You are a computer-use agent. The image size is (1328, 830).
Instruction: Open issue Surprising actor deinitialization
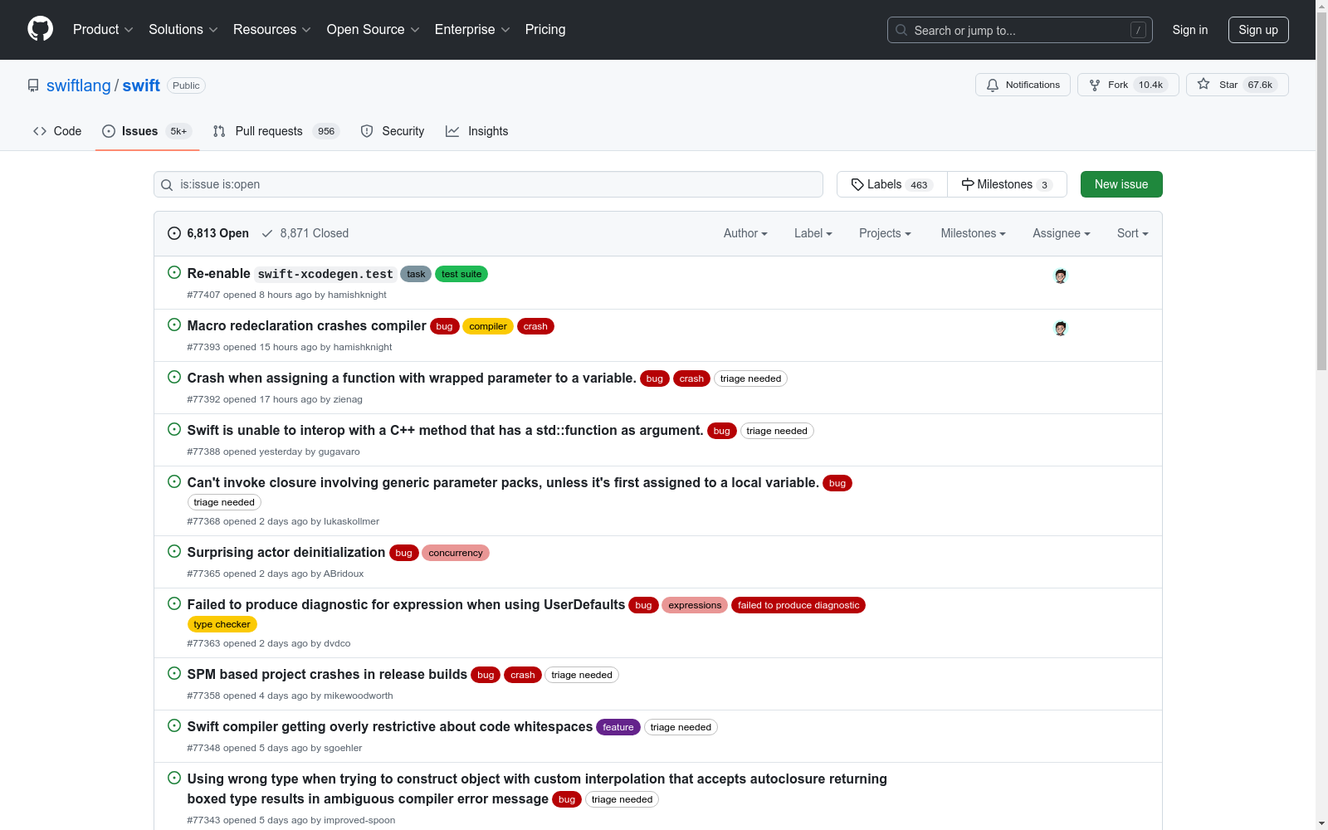coord(286,552)
